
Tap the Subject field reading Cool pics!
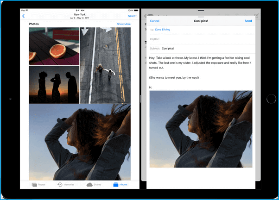(x=201, y=49)
